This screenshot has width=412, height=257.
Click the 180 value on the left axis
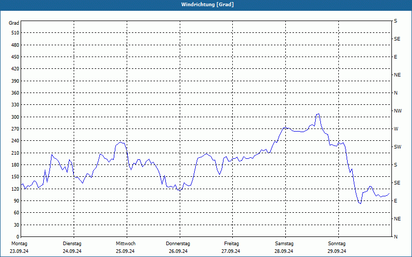[x=15, y=164]
